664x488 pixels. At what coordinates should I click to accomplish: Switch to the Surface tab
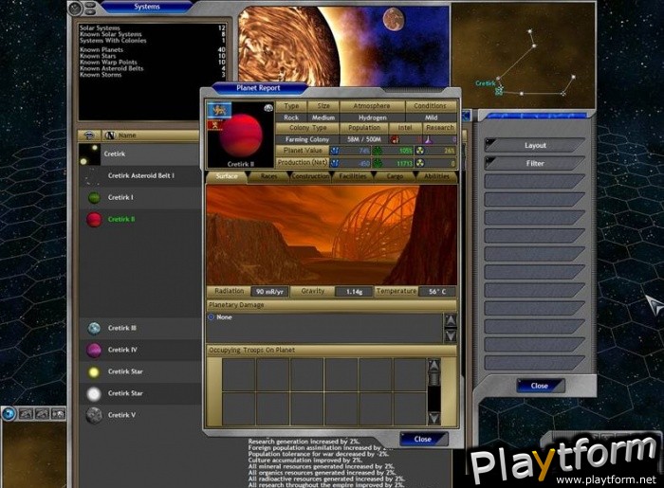click(x=227, y=176)
